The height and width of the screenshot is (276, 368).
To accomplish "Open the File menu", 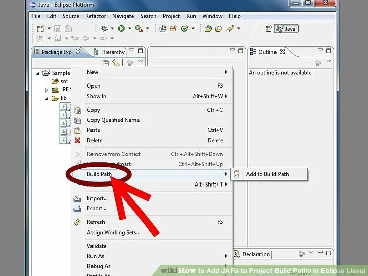I will tap(36, 16).
